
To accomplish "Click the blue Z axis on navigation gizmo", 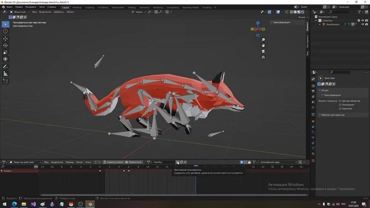I will [258, 23].
